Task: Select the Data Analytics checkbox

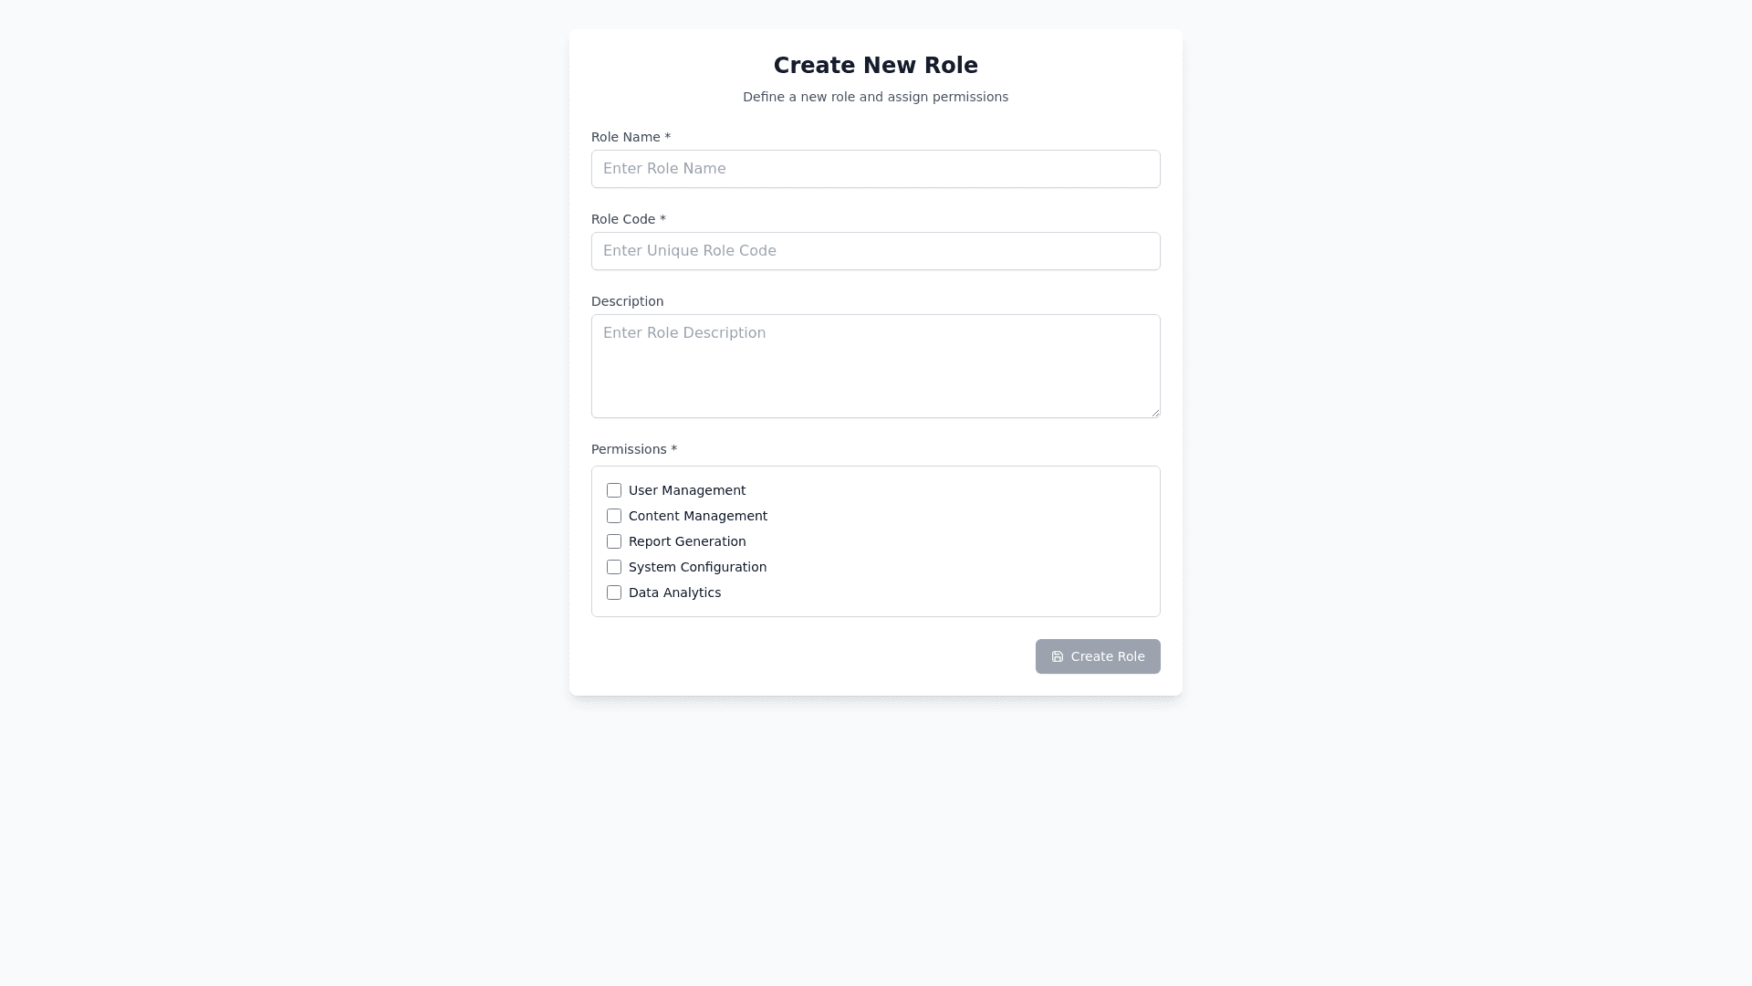Action: (614, 593)
